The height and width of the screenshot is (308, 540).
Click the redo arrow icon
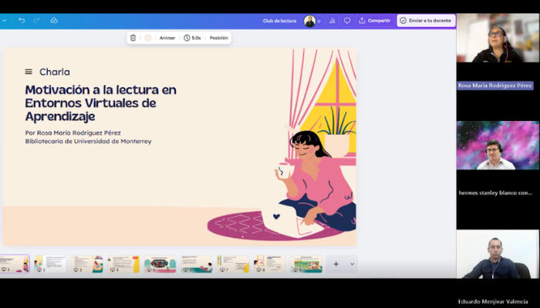(36, 20)
